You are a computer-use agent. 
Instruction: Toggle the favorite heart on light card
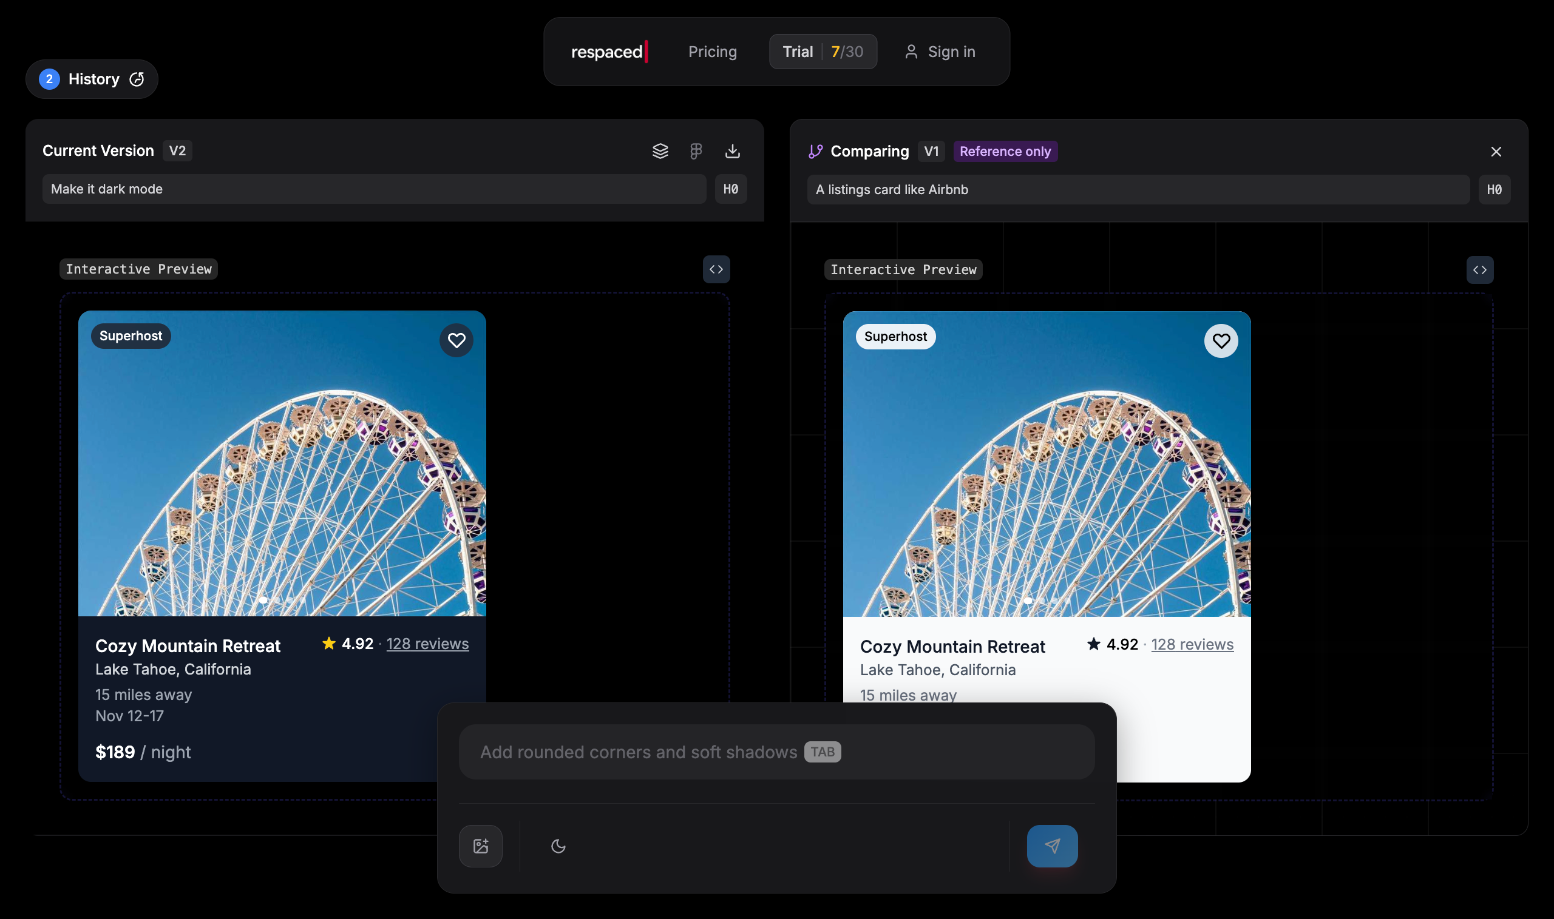click(1221, 342)
